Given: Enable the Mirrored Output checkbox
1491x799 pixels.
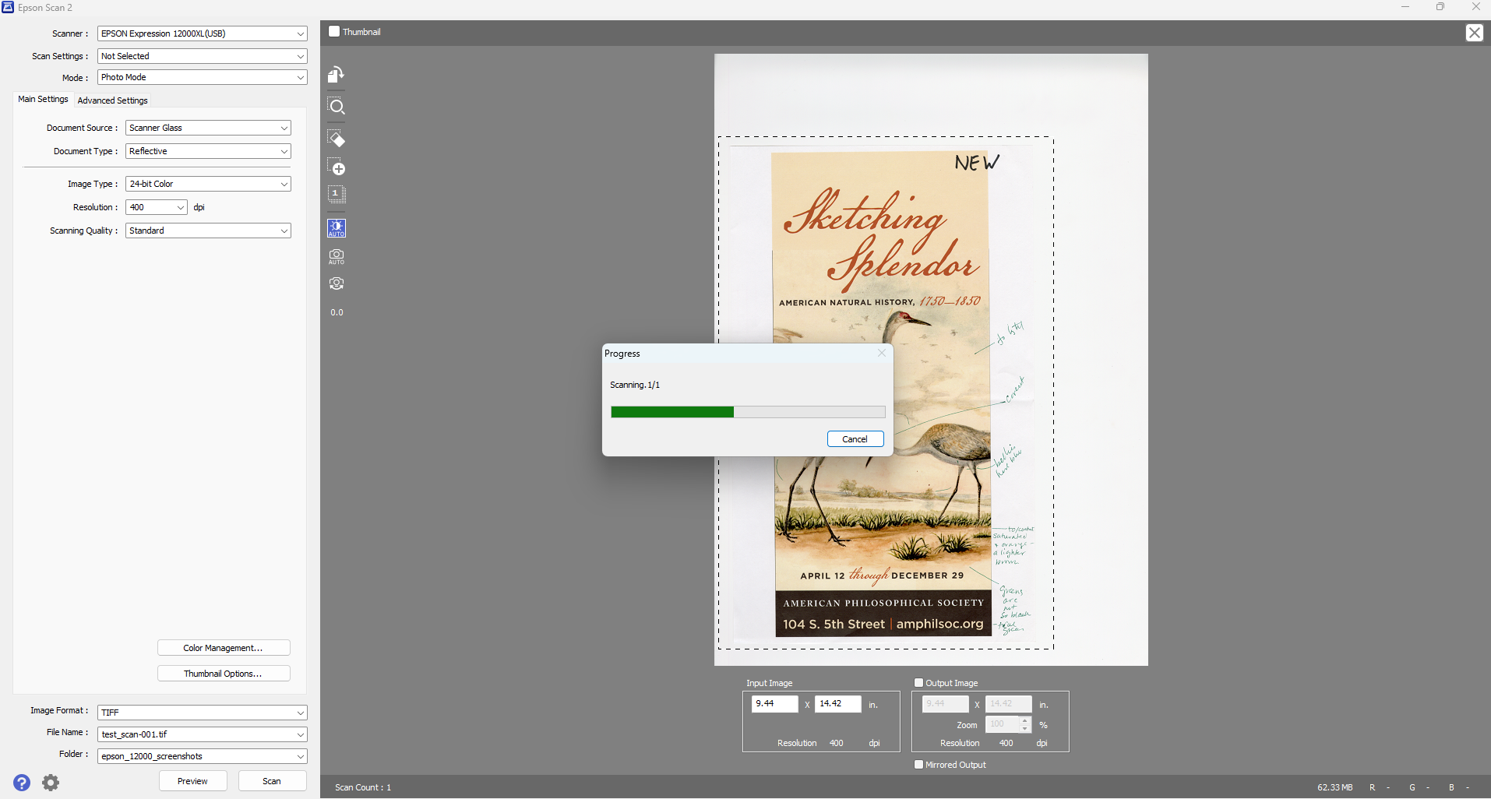Looking at the screenshot, I should [918, 765].
